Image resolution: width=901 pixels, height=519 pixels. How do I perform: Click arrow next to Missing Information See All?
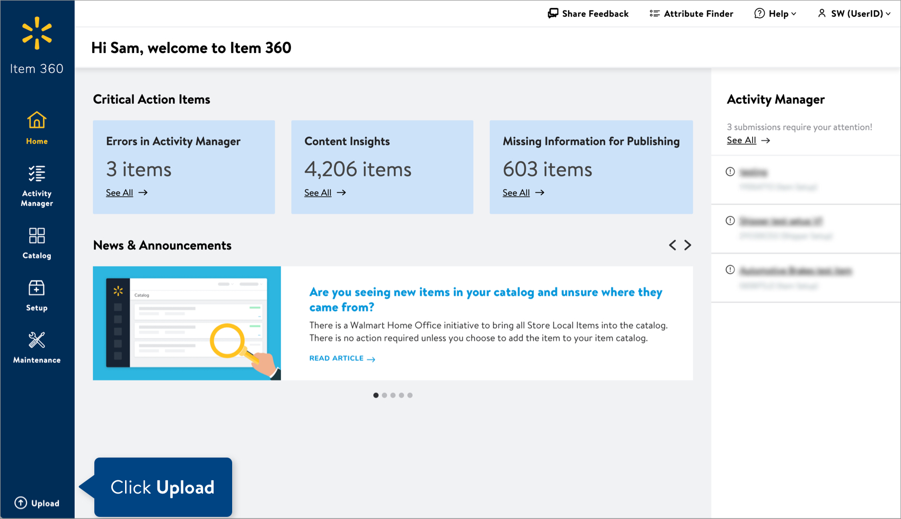pyautogui.click(x=540, y=193)
